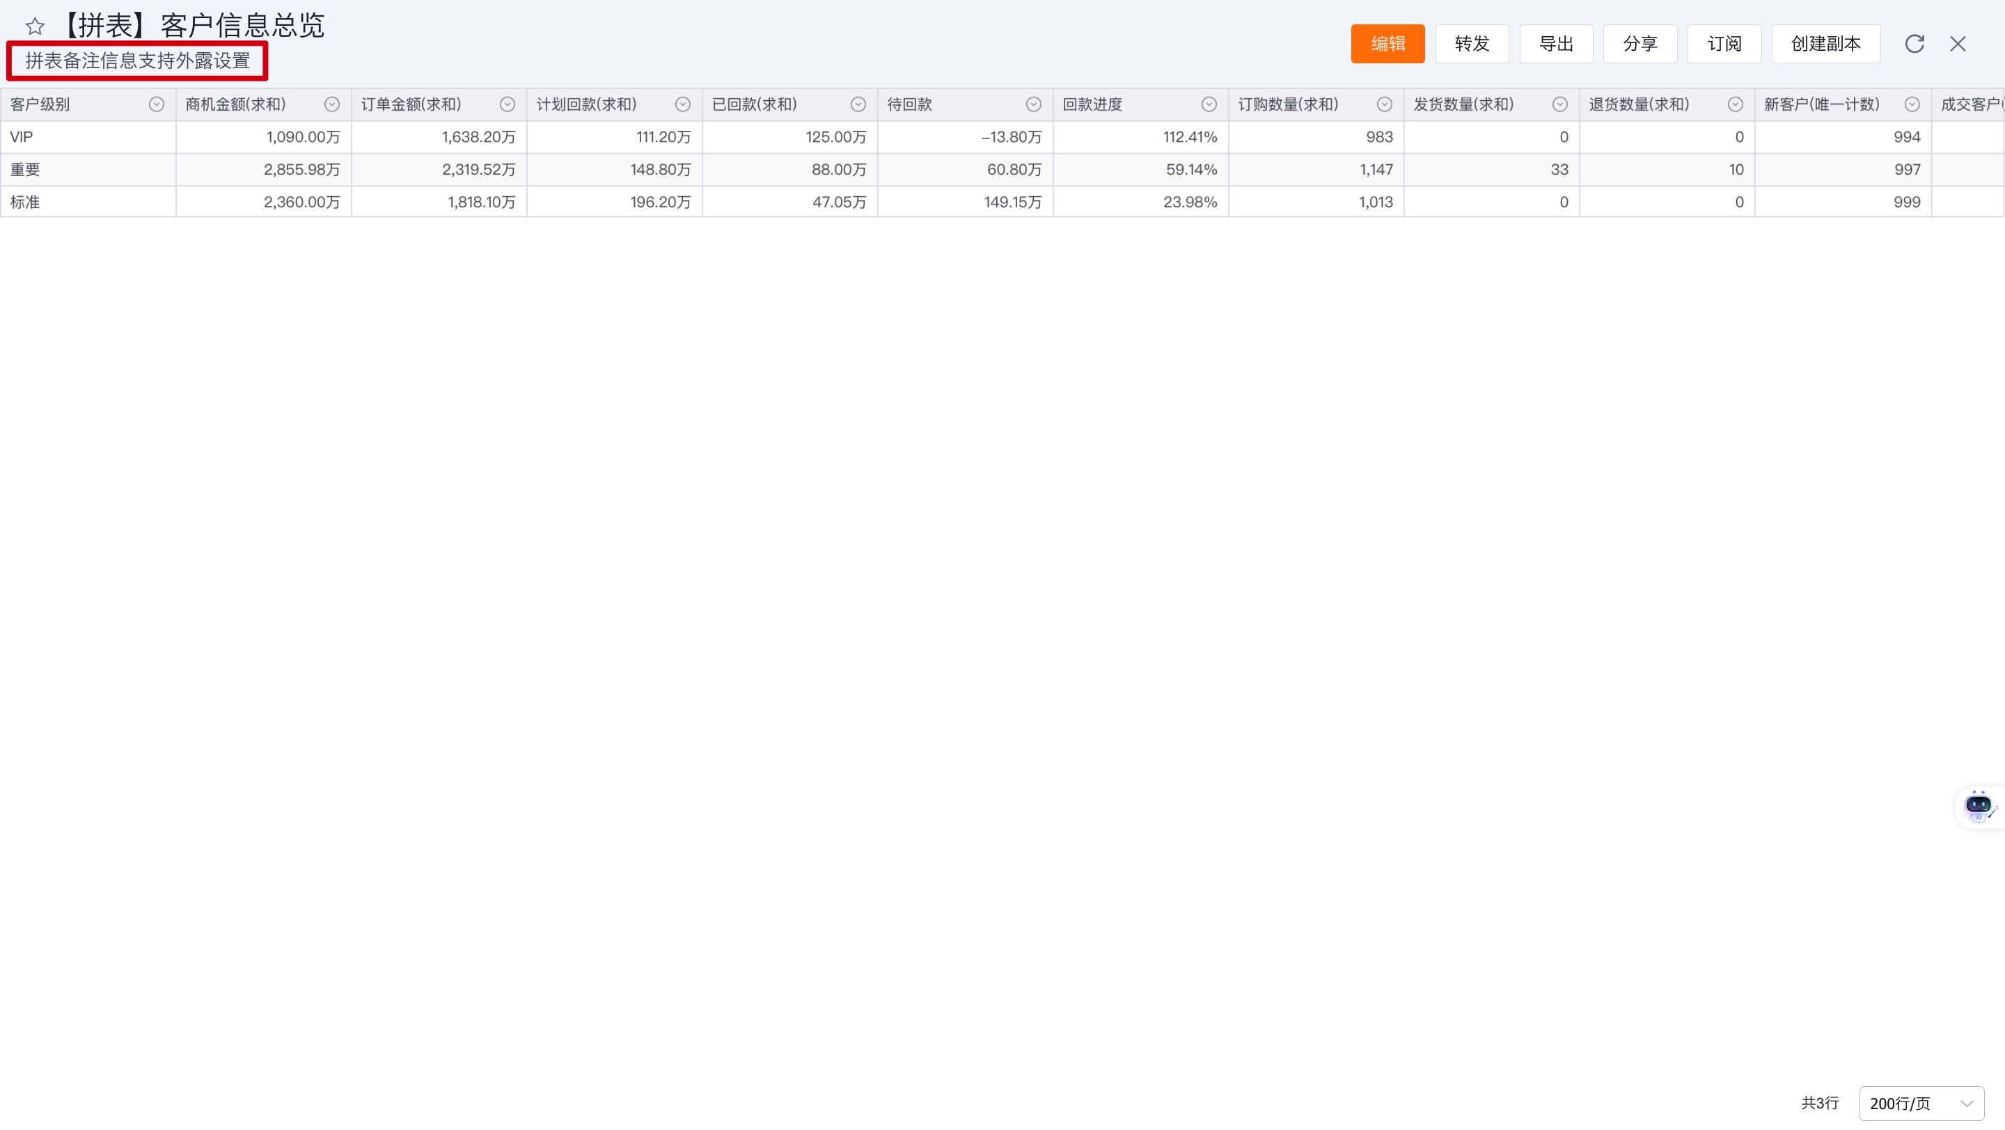Click the 47.05万 cell
The image size is (2005, 1130).
coord(790,202)
